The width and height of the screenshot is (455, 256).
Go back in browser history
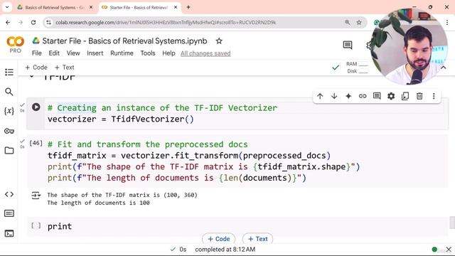[x=8, y=22]
